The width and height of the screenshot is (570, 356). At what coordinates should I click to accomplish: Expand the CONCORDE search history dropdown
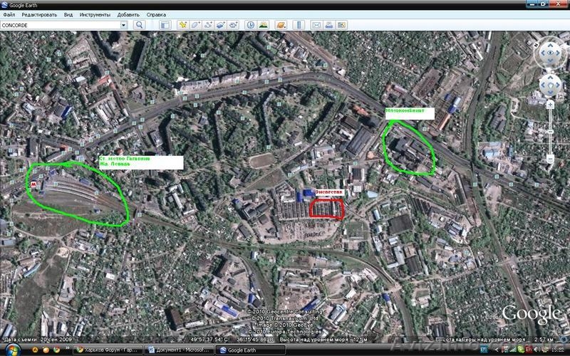tap(123, 25)
